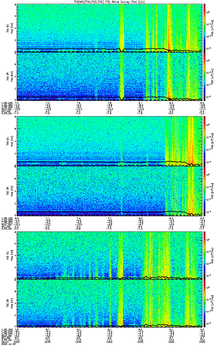Image resolution: width=216 pixels, height=346 pixels.
Task: Click the THD B-parallel spectrogram panel
Action: (109, 191)
